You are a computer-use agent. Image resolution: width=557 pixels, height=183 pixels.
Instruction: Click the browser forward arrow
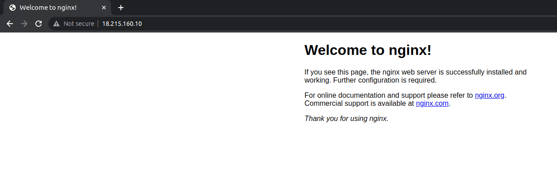click(x=24, y=24)
